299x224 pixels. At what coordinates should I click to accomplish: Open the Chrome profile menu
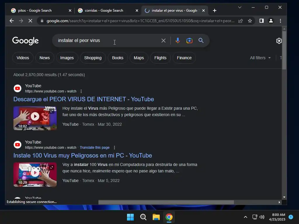(x=271, y=21)
